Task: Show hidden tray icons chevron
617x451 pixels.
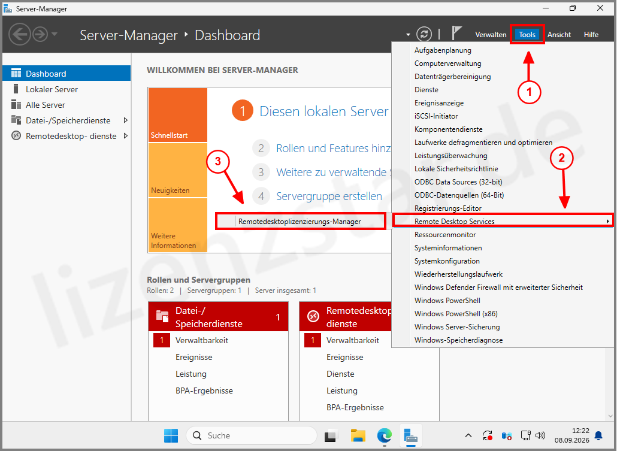Action: pos(468,435)
